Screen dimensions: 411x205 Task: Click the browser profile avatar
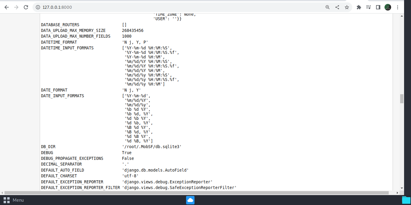[388, 7]
